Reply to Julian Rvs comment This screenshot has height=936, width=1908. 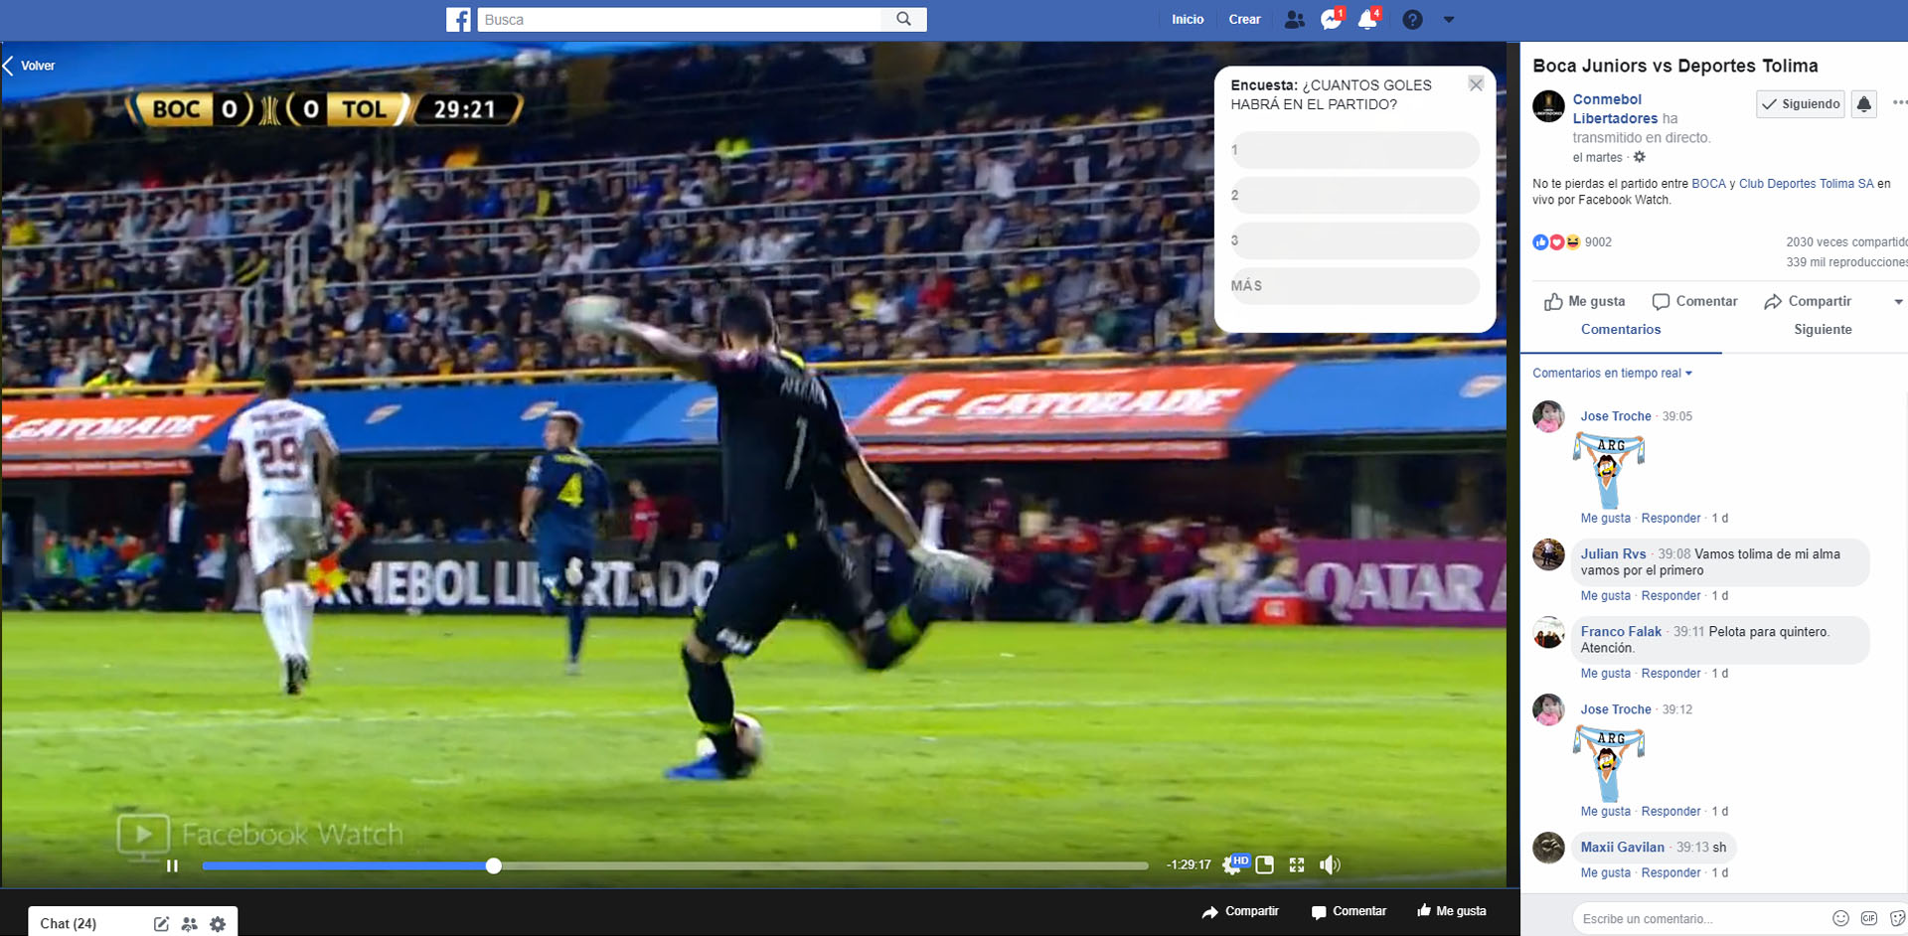[1670, 596]
